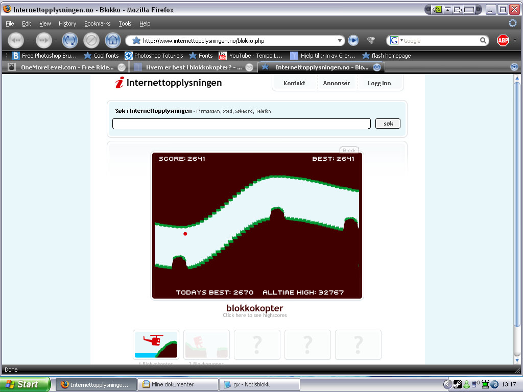The image size is (523, 392).
Task: Go to the Home page
Action: [113, 41]
